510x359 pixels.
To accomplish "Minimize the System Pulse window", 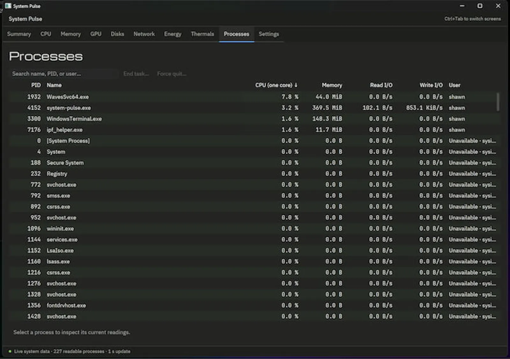I will pos(462,6).
